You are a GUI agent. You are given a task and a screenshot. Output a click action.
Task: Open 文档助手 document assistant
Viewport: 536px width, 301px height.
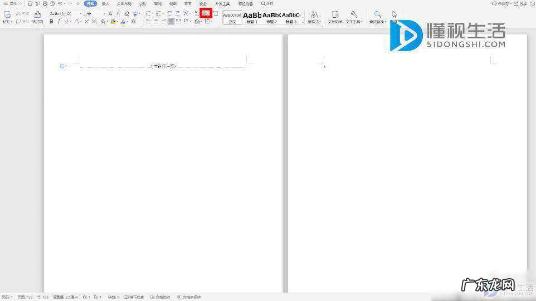tap(335, 17)
